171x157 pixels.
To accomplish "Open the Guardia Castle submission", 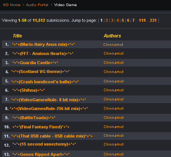I will tap(35, 63).
